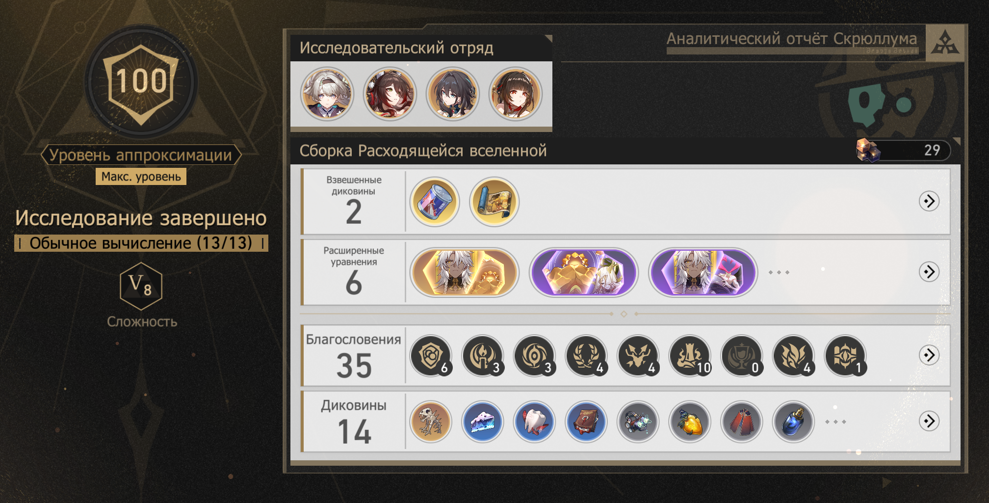Open the first golden equation card
Image resolution: width=989 pixels, height=503 pixels.
click(465, 272)
